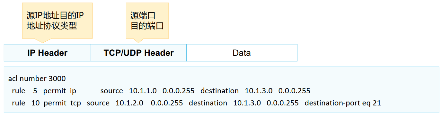Click the TCP/UDP Header box
Screen dimensions: 442x116
click(x=139, y=53)
